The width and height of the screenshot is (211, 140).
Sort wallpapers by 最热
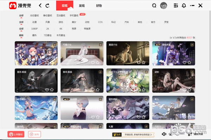(34, 35)
